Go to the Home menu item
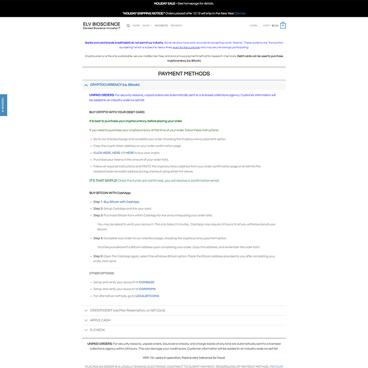The height and width of the screenshot is (368, 368). 136,26
